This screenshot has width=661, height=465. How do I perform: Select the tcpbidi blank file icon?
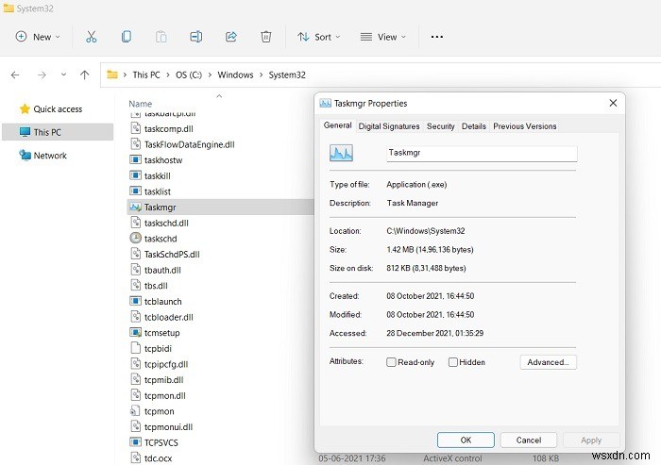[x=135, y=348]
